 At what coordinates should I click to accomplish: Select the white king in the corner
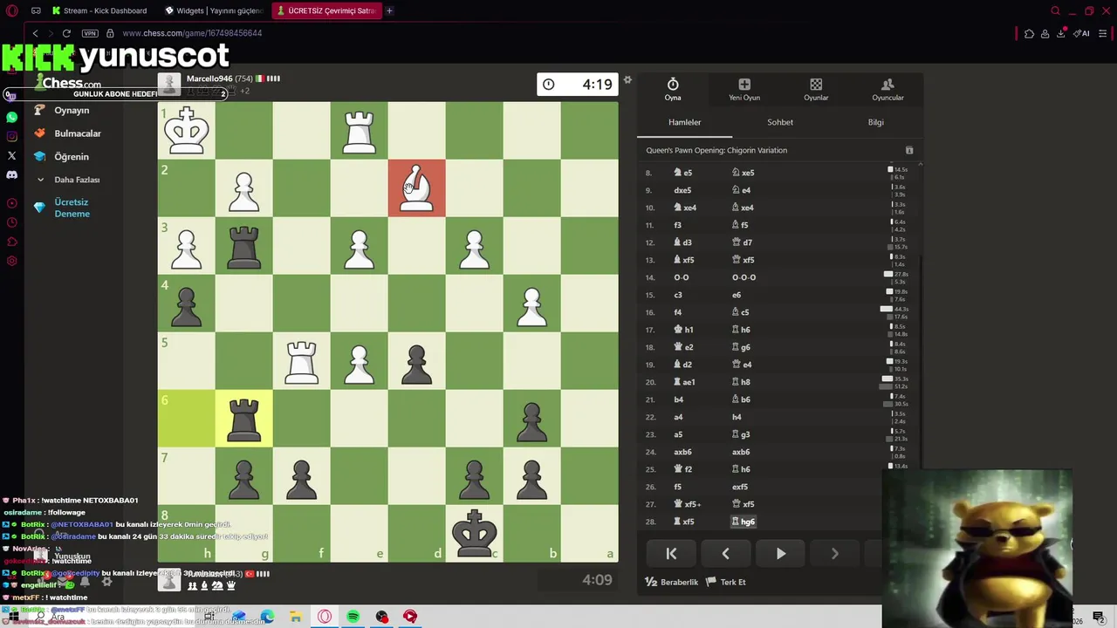187,130
